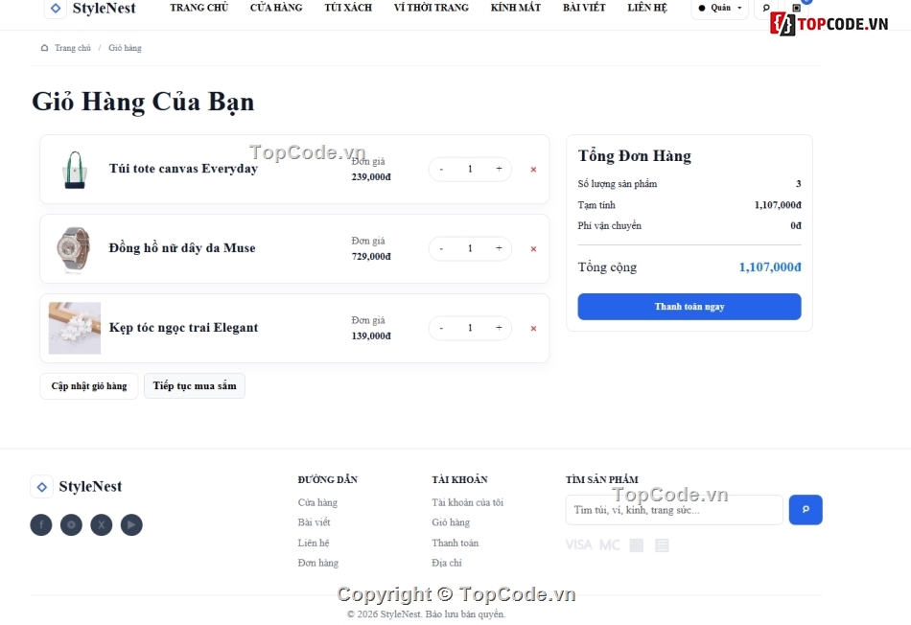Click Túi tote canvas Everyday thumbnail
The image size is (911, 625).
(x=75, y=169)
